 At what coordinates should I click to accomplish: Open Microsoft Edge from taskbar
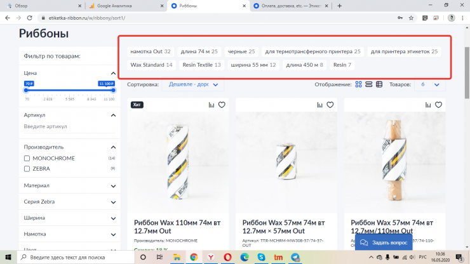pyautogui.click(x=245, y=257)
